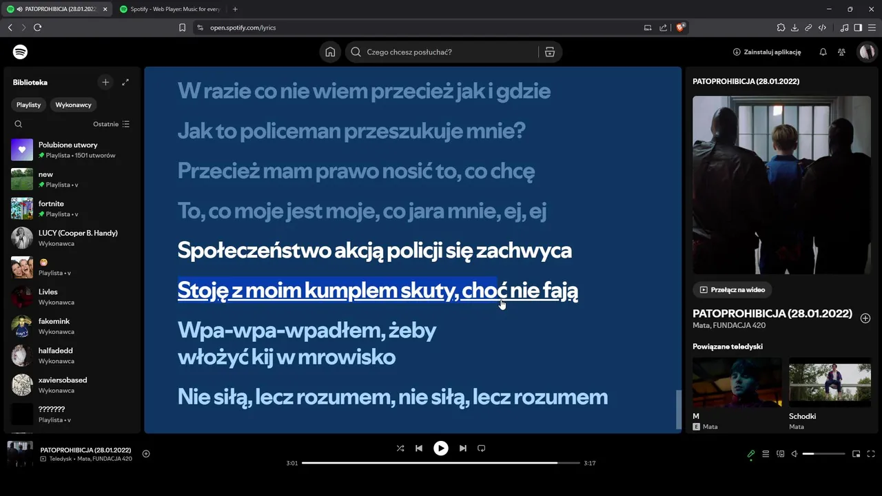The height and width of the screenshot is (496, 882).
Task: Open a new browser tab
Action: 235,9
